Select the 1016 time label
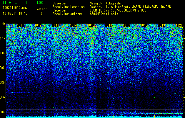Image resolution: width=185 pixels, height=118 pixels. (x=109, y=25)
